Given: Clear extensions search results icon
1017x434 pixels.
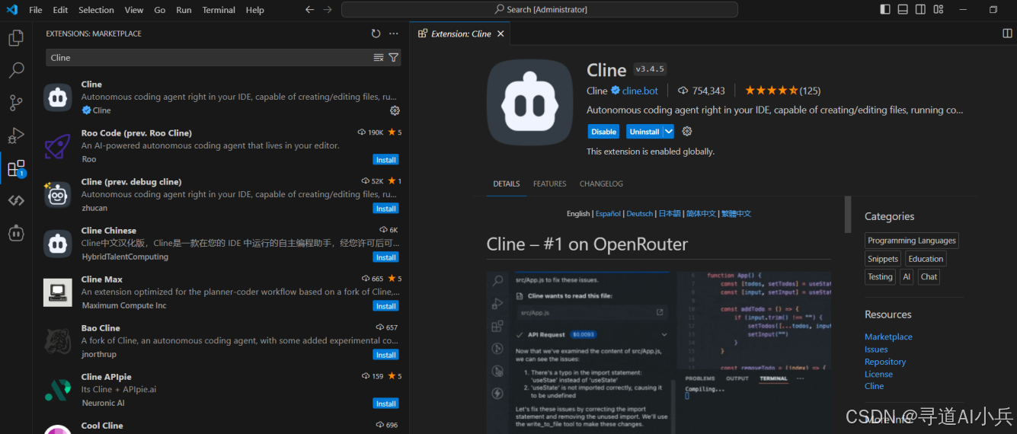Looking at the screenshot, I should coord(379,58).
